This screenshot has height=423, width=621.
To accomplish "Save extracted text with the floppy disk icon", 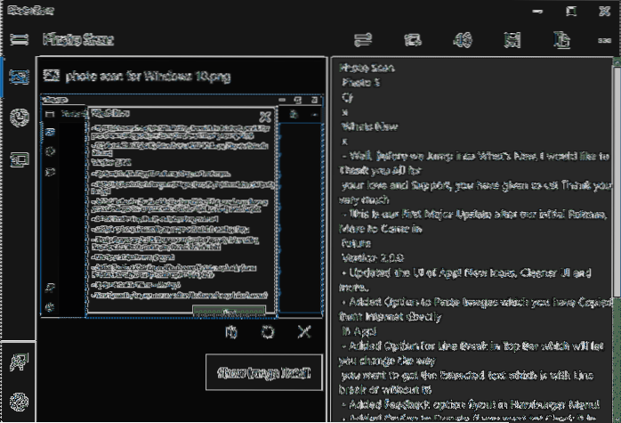I will coord(512,39).
